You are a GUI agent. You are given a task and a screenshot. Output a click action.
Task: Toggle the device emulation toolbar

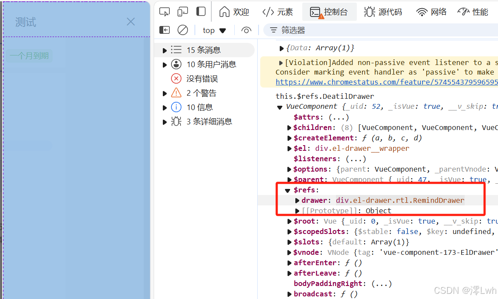point(182,12)
